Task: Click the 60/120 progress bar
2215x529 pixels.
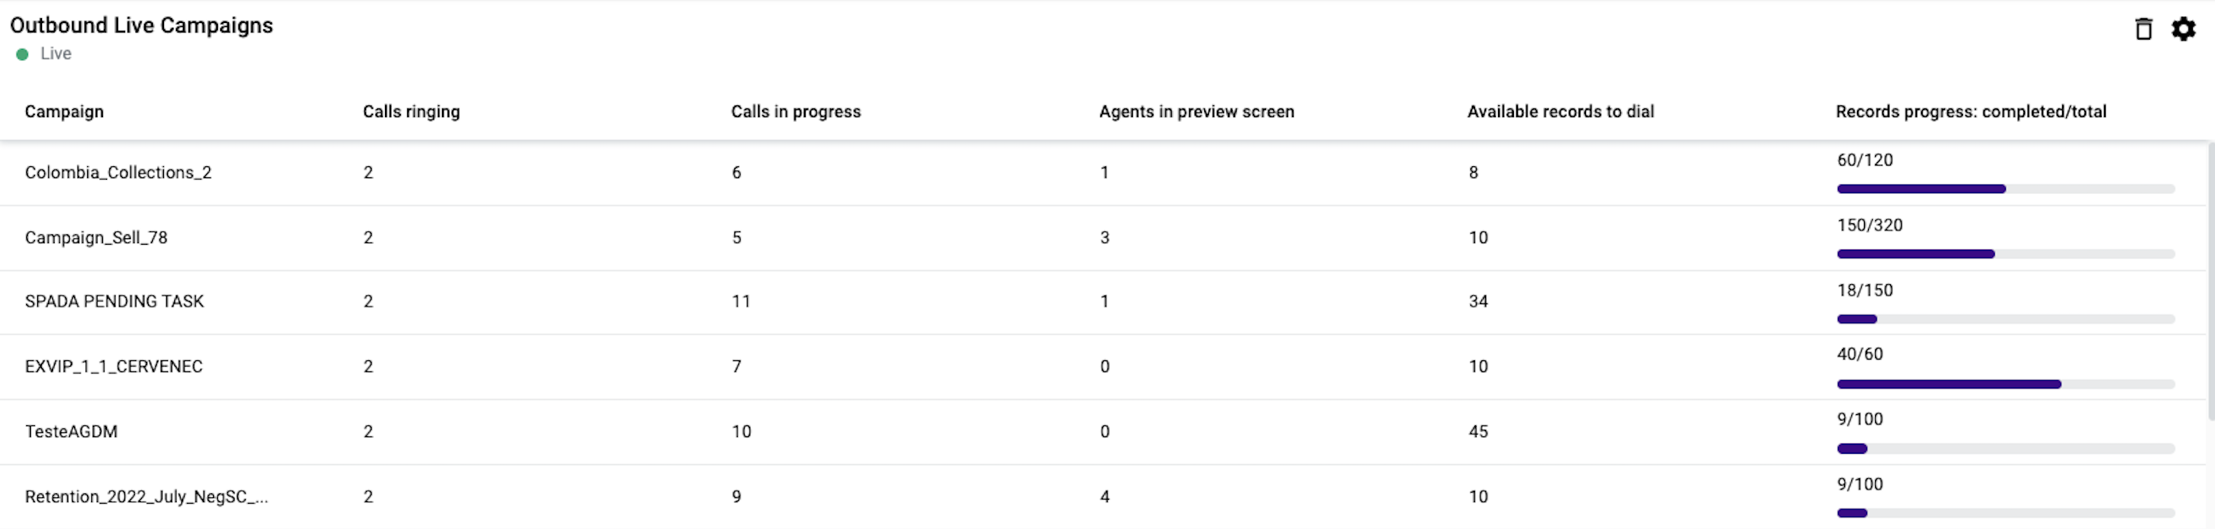Action: 2005,189
